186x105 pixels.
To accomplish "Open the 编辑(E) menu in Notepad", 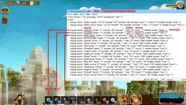I will click(x=76, y=14).
